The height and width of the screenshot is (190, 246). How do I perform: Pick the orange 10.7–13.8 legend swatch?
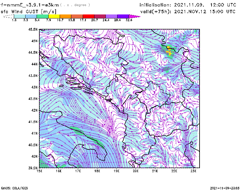(65, 16)
